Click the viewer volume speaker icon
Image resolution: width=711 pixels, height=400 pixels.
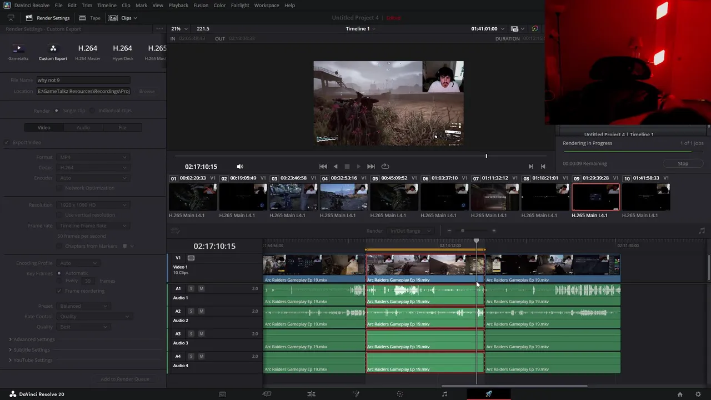coord(240,166)
